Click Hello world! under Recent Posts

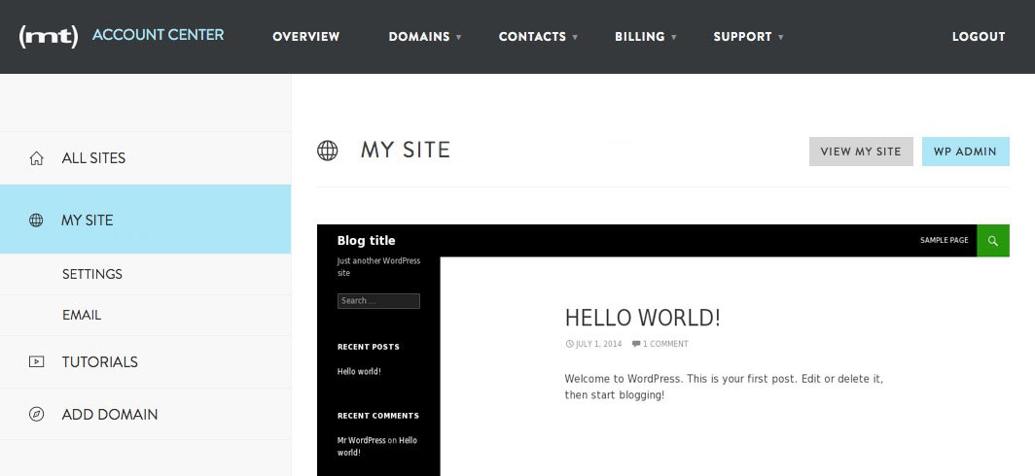359,371
